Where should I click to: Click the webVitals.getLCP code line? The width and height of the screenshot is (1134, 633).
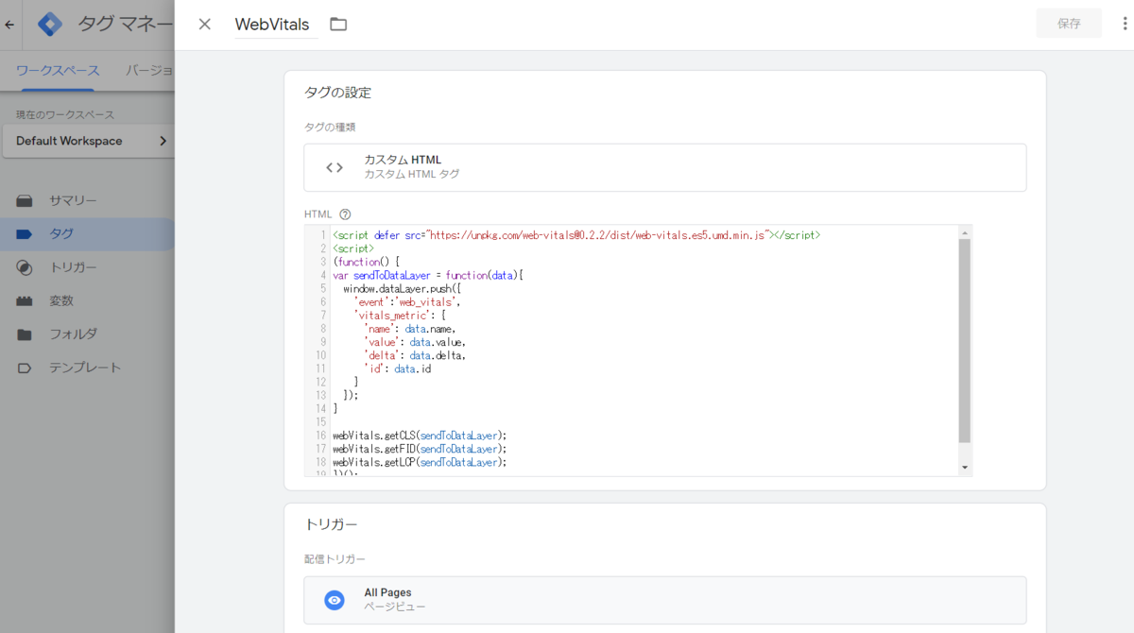[x=420, y=463]
